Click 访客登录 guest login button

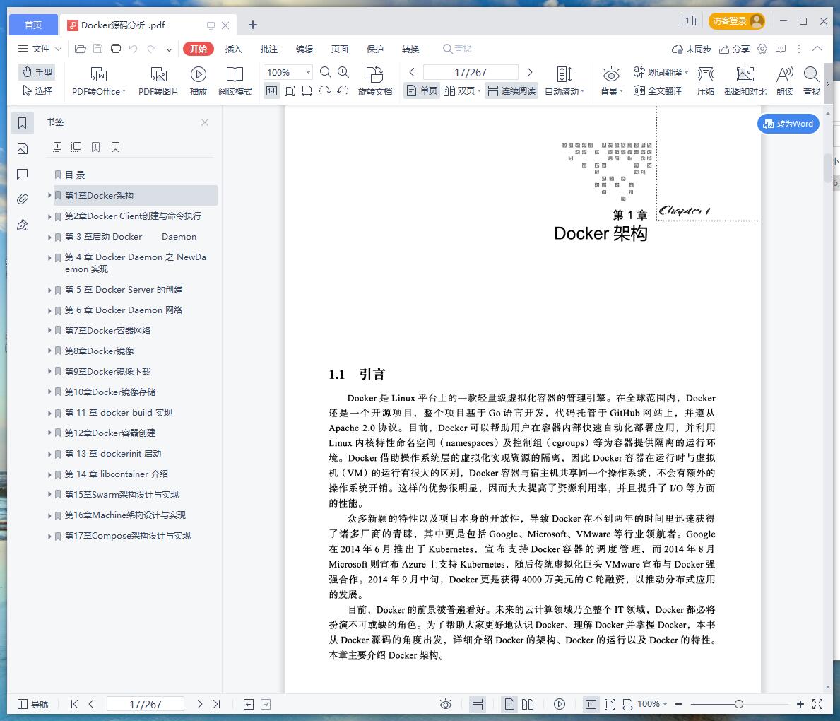pyautogui.click(x=736, y=21)
